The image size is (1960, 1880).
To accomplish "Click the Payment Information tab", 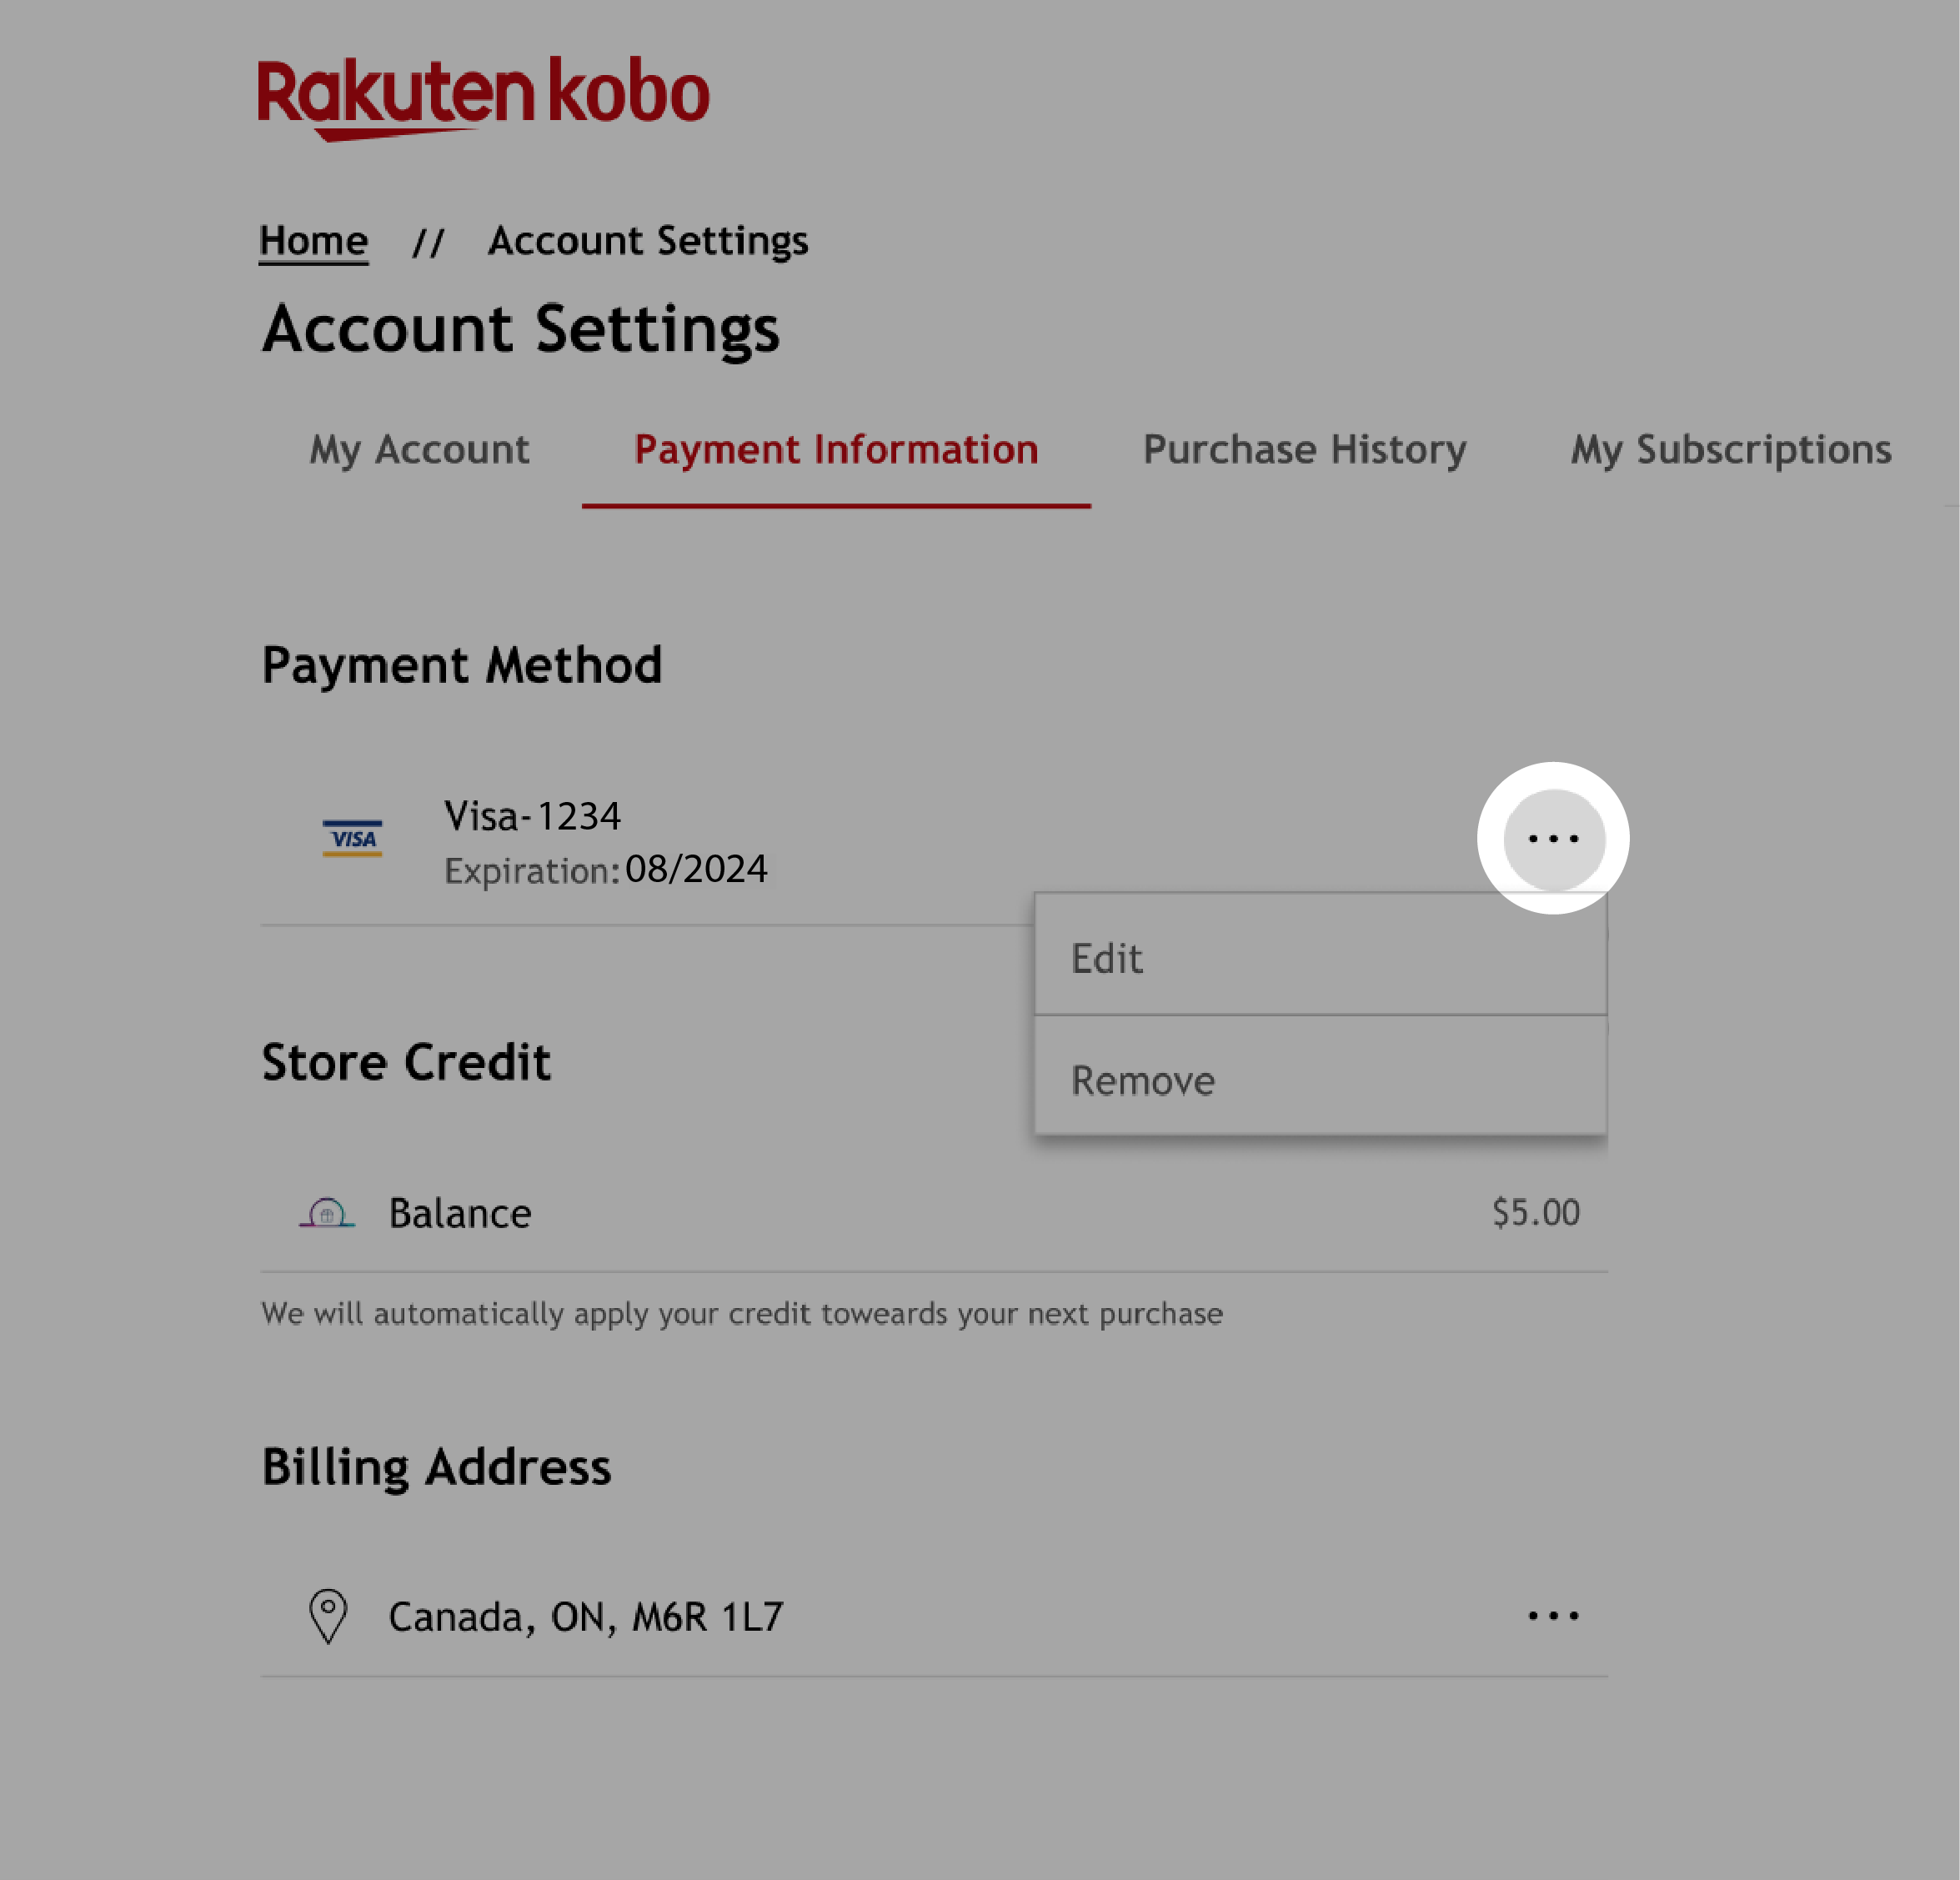I will click(836, 450).
